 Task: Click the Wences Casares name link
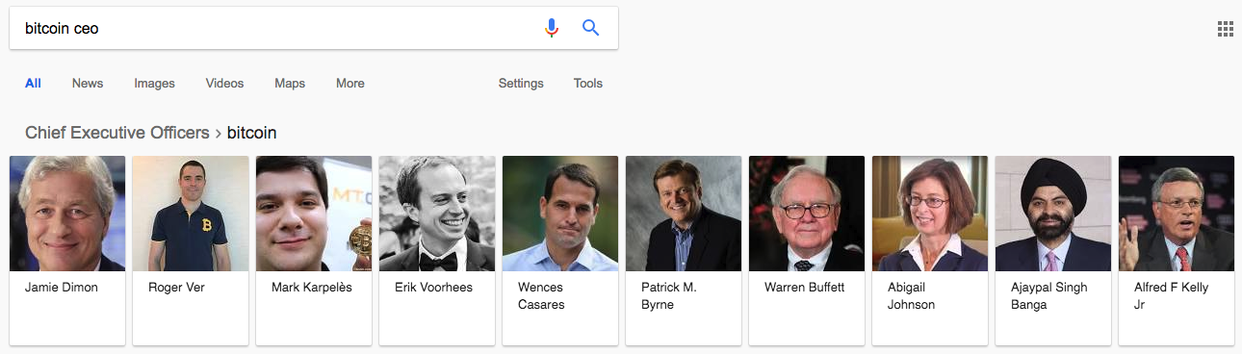point(541,296)
